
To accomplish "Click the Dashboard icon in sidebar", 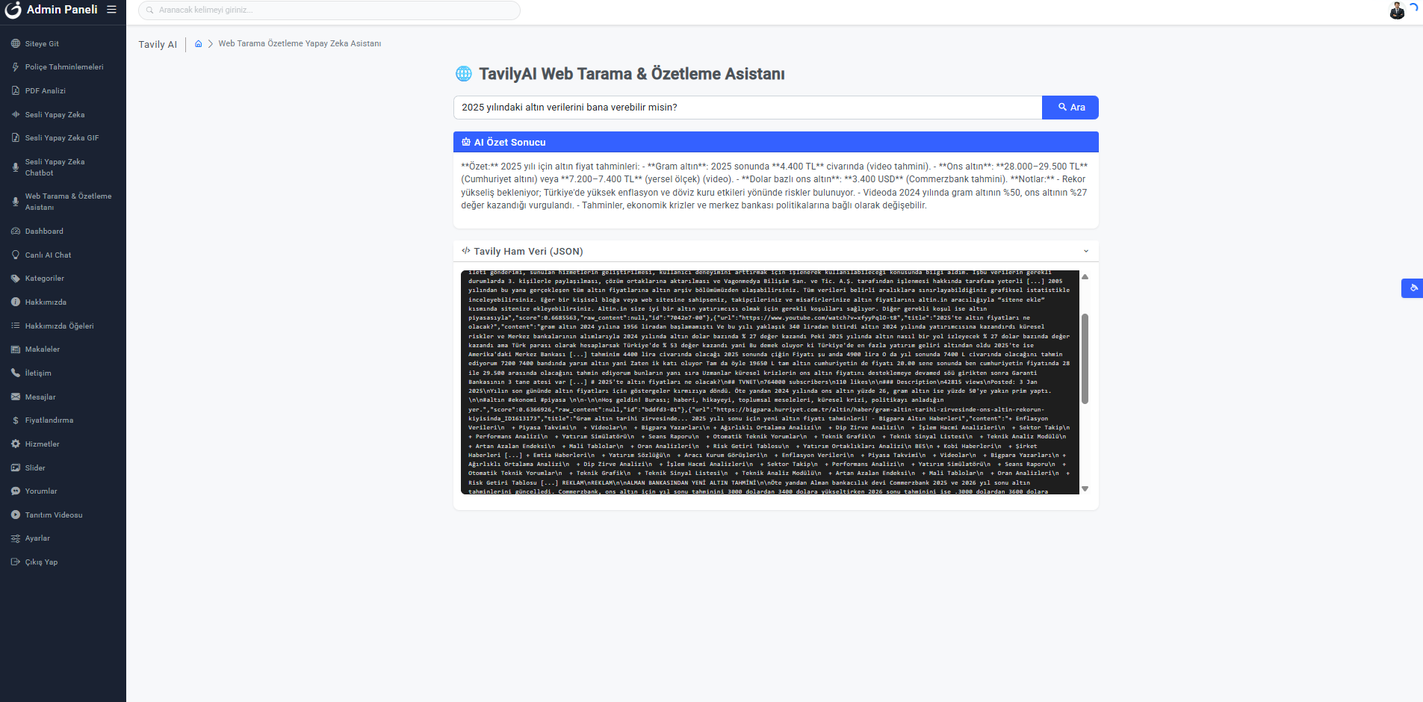I will (x=16, y=232).
